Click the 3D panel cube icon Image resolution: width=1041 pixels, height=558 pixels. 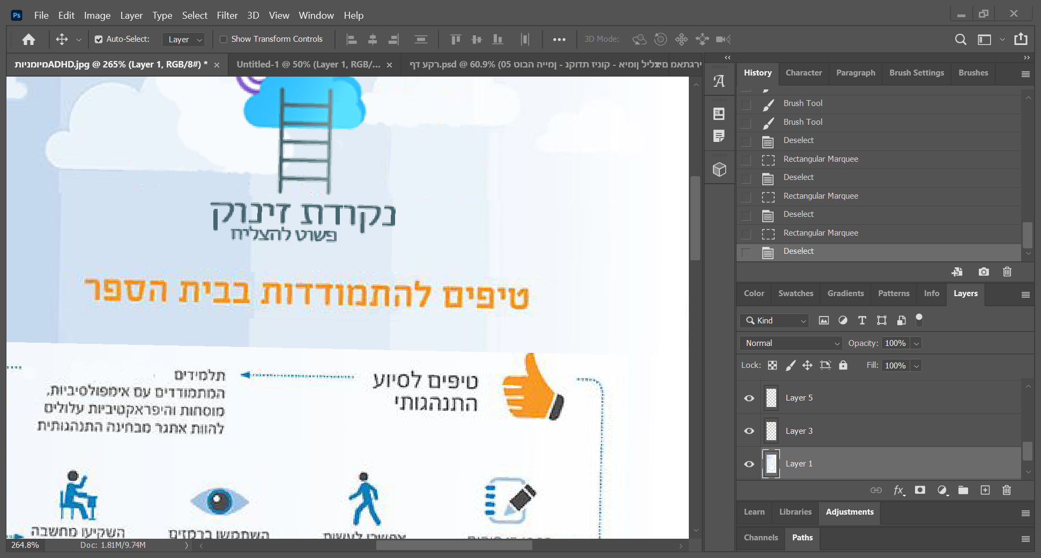pyautogui.click(x=719, y=170)
